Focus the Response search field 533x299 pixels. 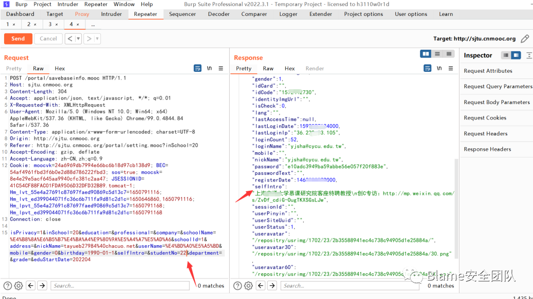click(x=350, y=286)
